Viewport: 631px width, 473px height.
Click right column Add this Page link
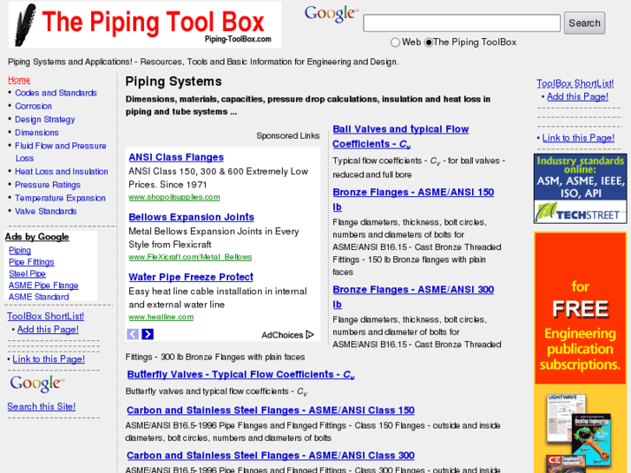coord(577,96)
